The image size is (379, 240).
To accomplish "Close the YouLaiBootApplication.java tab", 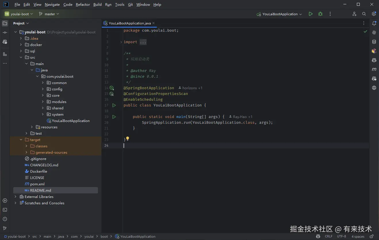I will [153, 23].
